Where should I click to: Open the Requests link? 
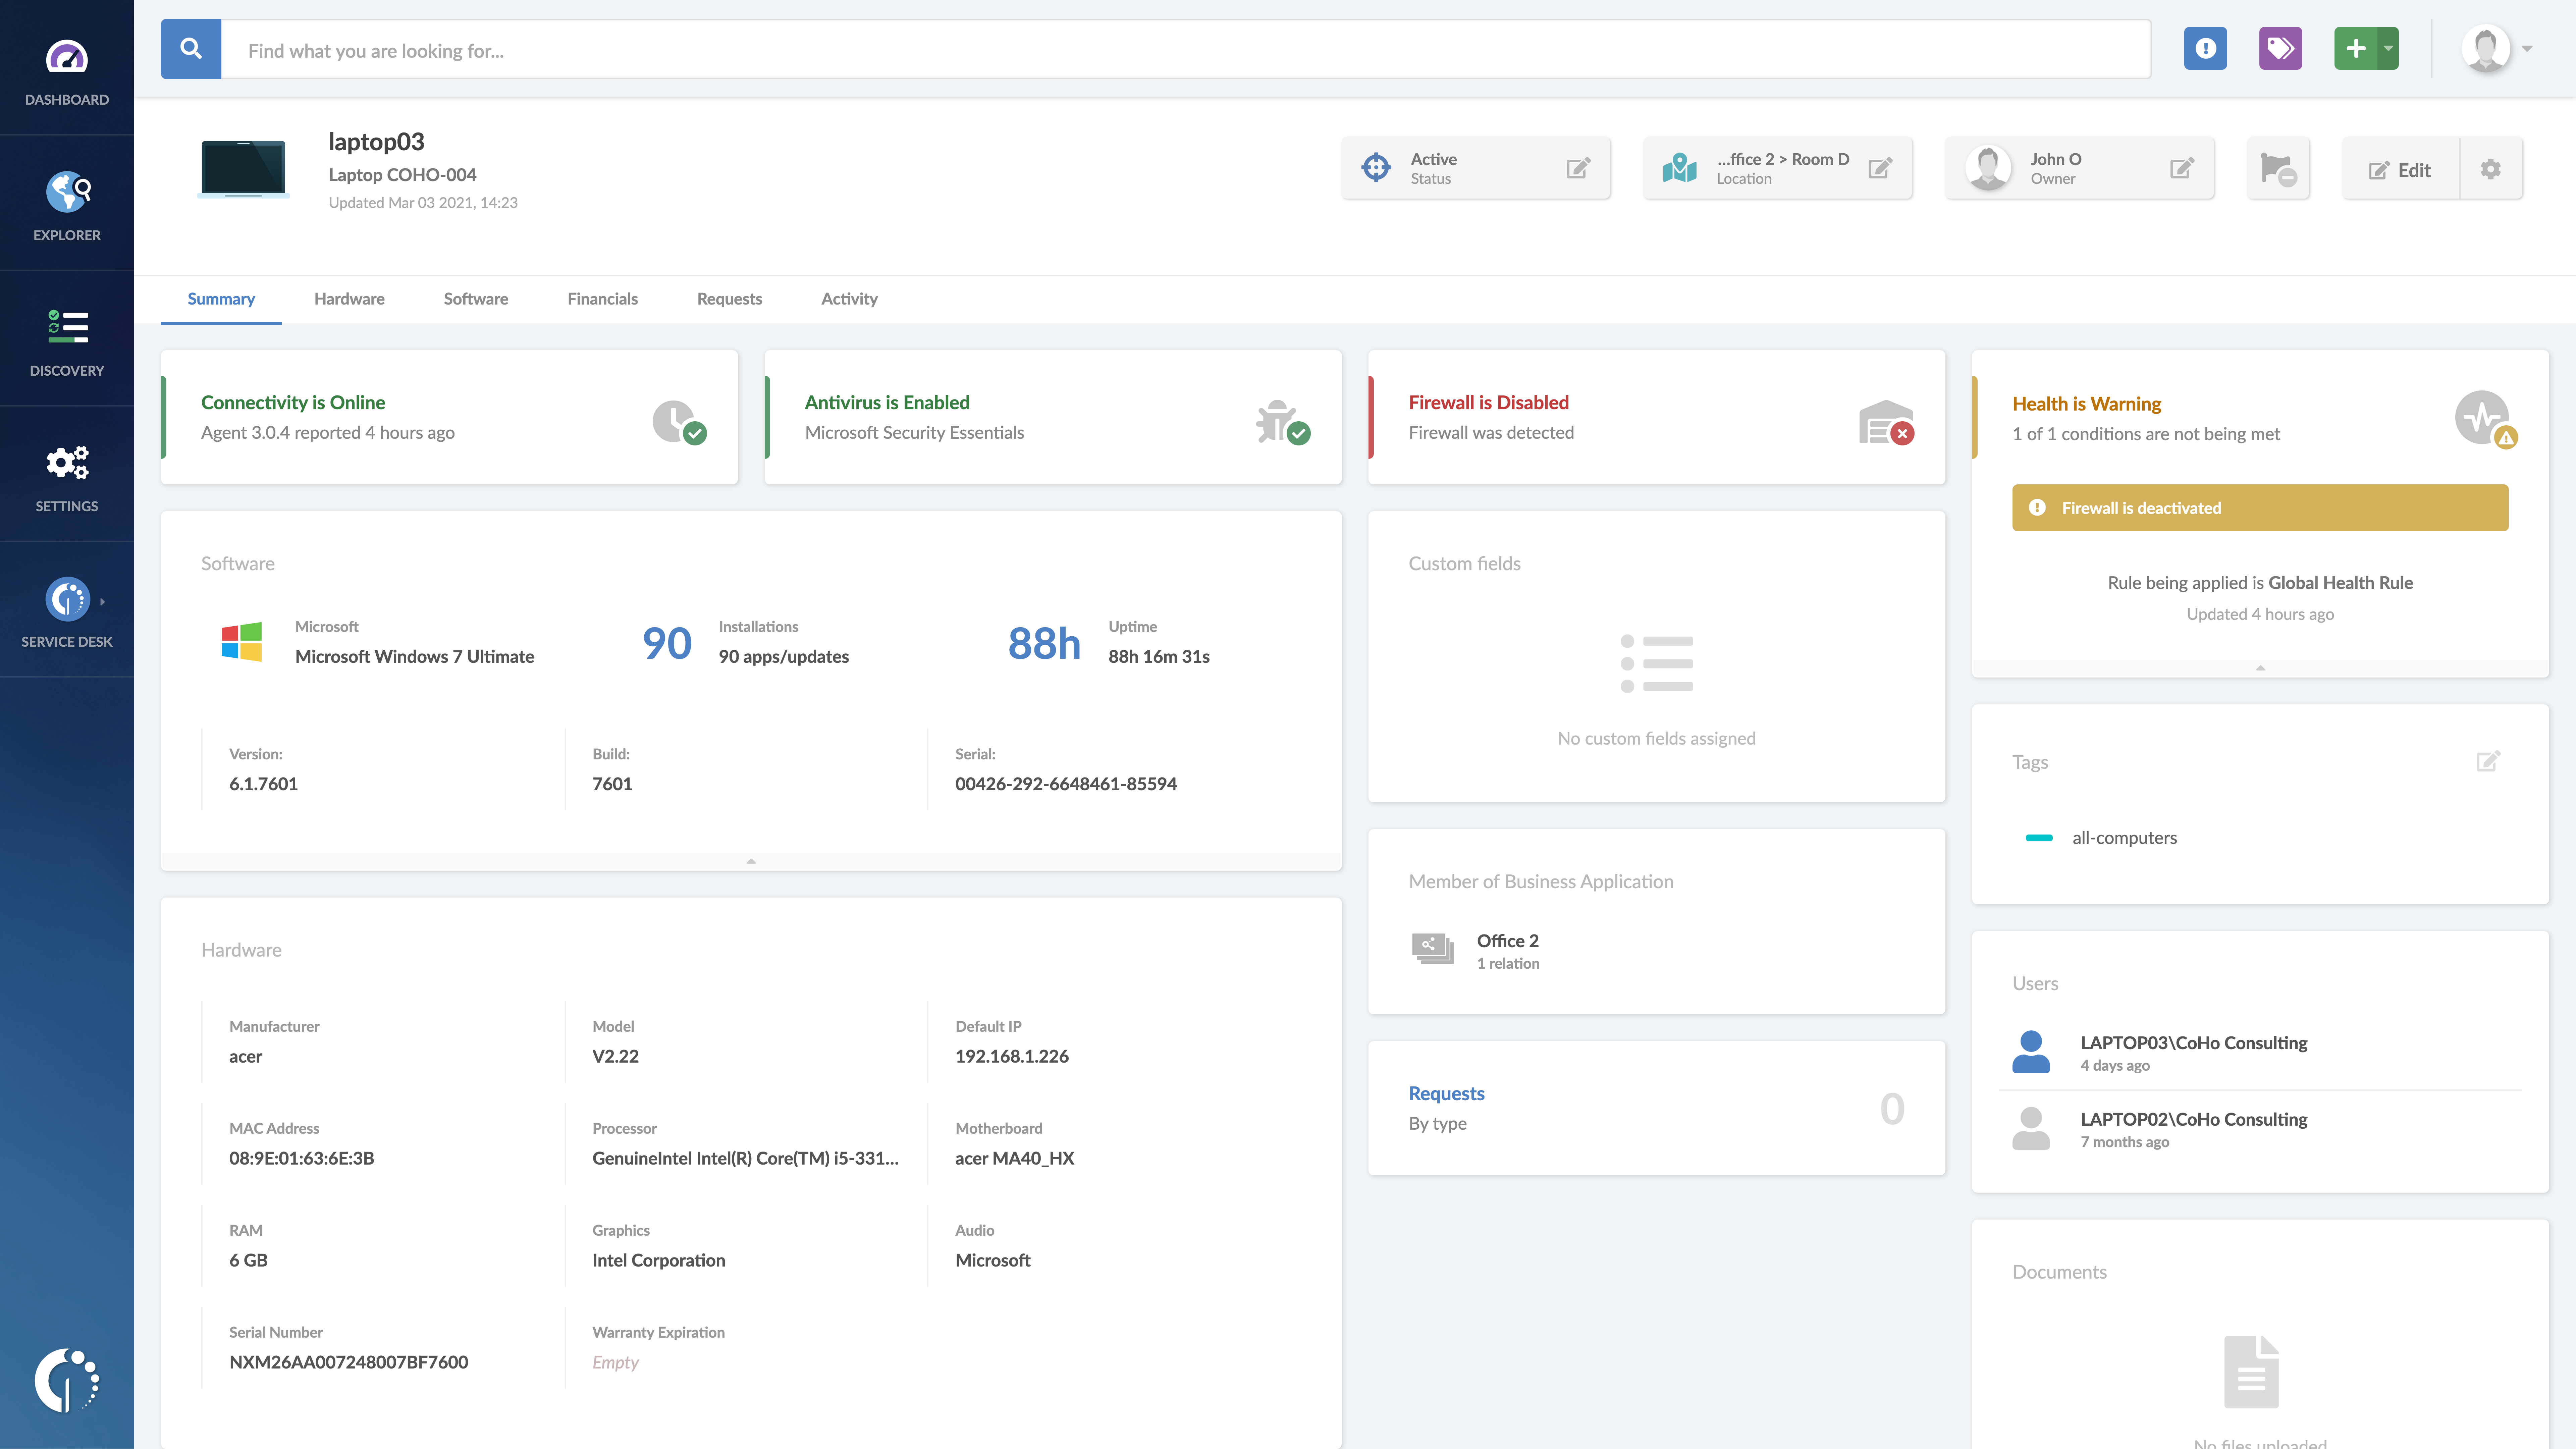[1446, 1093]
